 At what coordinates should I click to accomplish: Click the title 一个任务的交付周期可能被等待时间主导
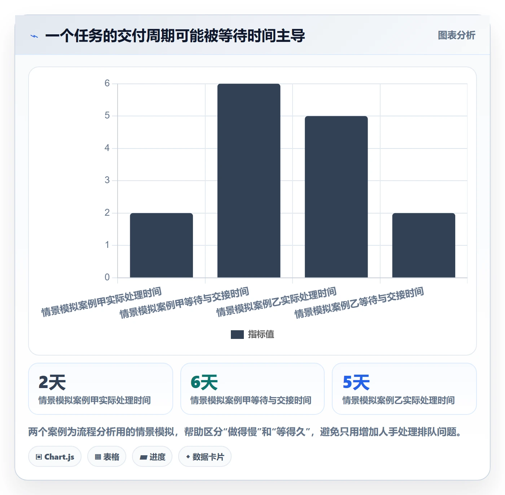tap(175, 36)
